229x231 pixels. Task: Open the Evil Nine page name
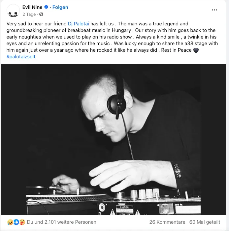(32, 7)
